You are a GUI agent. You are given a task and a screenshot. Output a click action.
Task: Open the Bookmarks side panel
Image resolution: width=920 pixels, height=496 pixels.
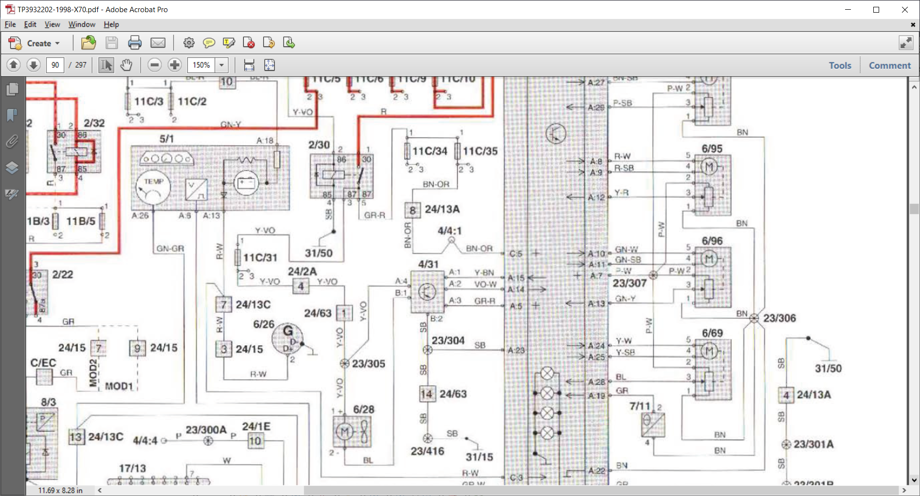[12, 115]
